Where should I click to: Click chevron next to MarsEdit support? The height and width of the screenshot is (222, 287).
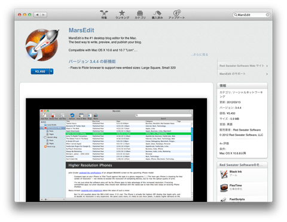tap(267, 74)
